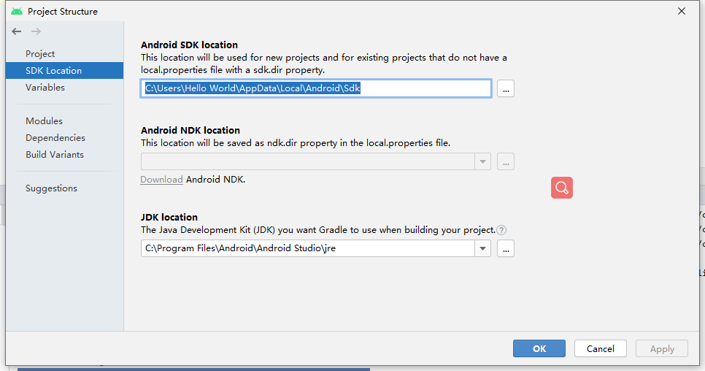Screen dimensions: 705x371
Task: Confirm with the OK button
Action: (x=539, y=348)
